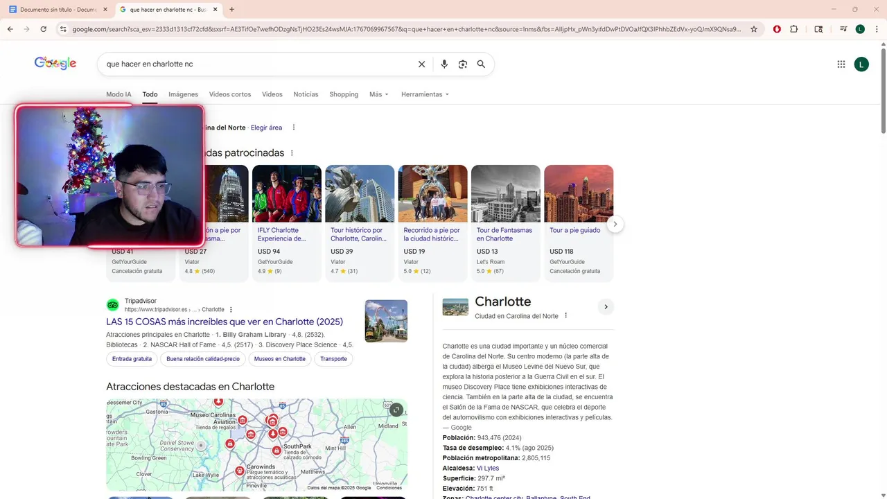
Task: Bookmark this page with star icon
Action: (754, 29)
